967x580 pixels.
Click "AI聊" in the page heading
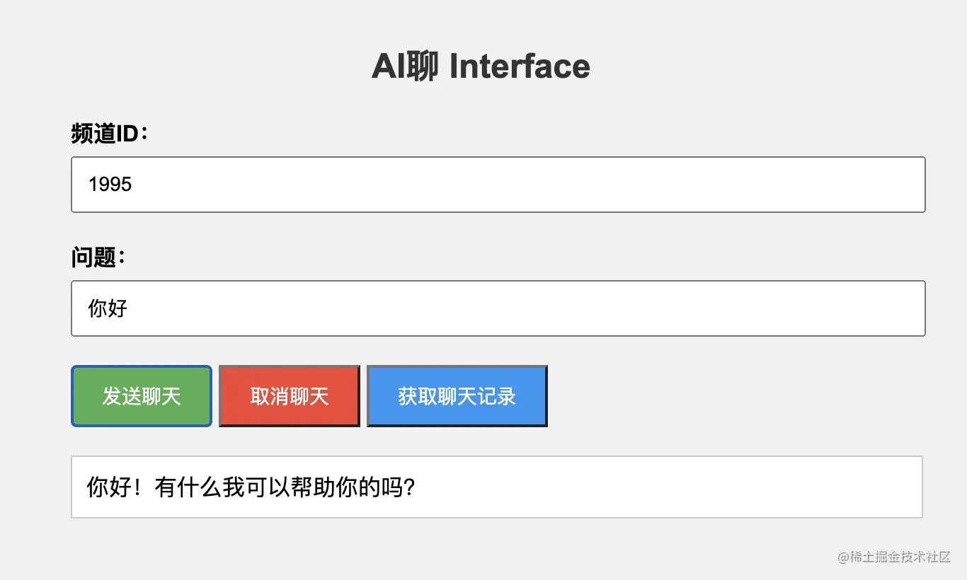pos(404,67)
